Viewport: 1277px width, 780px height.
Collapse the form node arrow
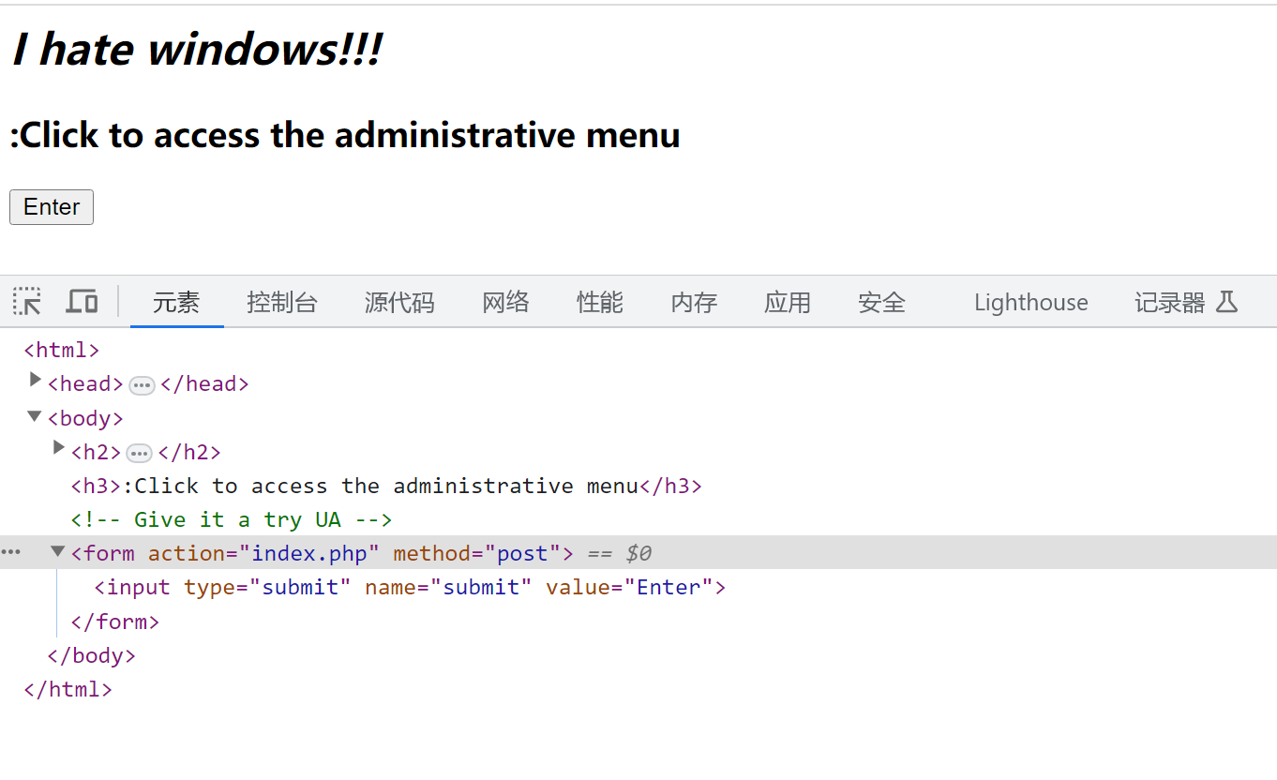coord(58,551)
